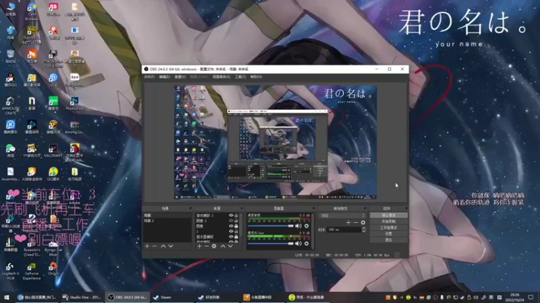Adjust desktop audio volume slider
The width and height of the screenshot is (540, 303).
coord(271,226)
